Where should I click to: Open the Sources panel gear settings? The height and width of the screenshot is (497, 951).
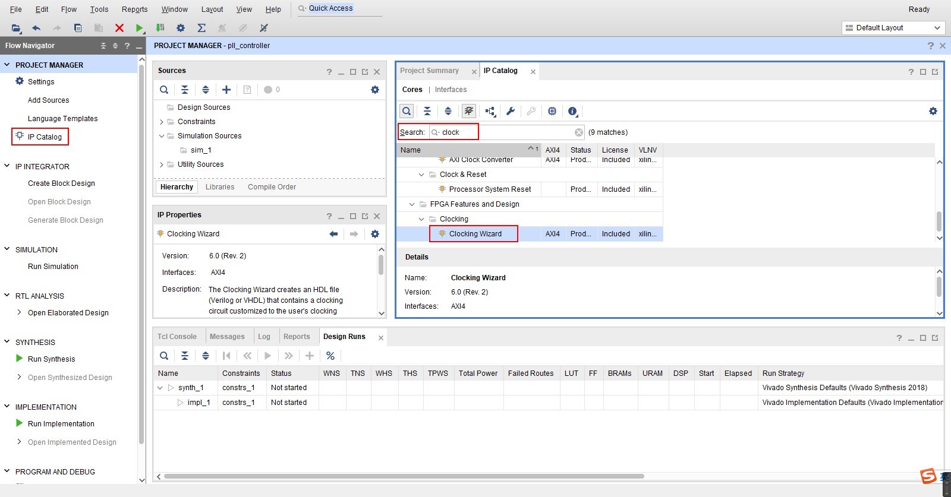tap(375, 90)
